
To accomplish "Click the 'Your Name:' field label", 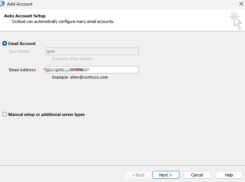I will point(19,51).
